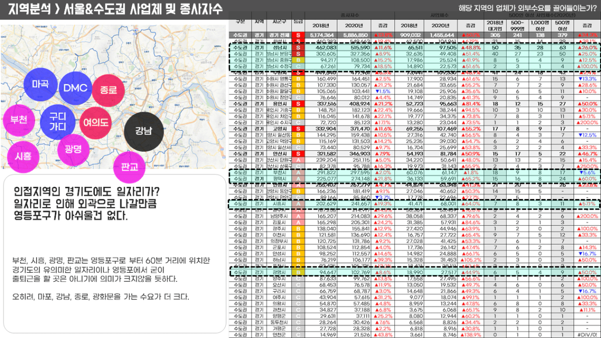Click the 332,904 cell in 고양시 row
The width and height of the screenshot is (601, 338).
(322, 128)
